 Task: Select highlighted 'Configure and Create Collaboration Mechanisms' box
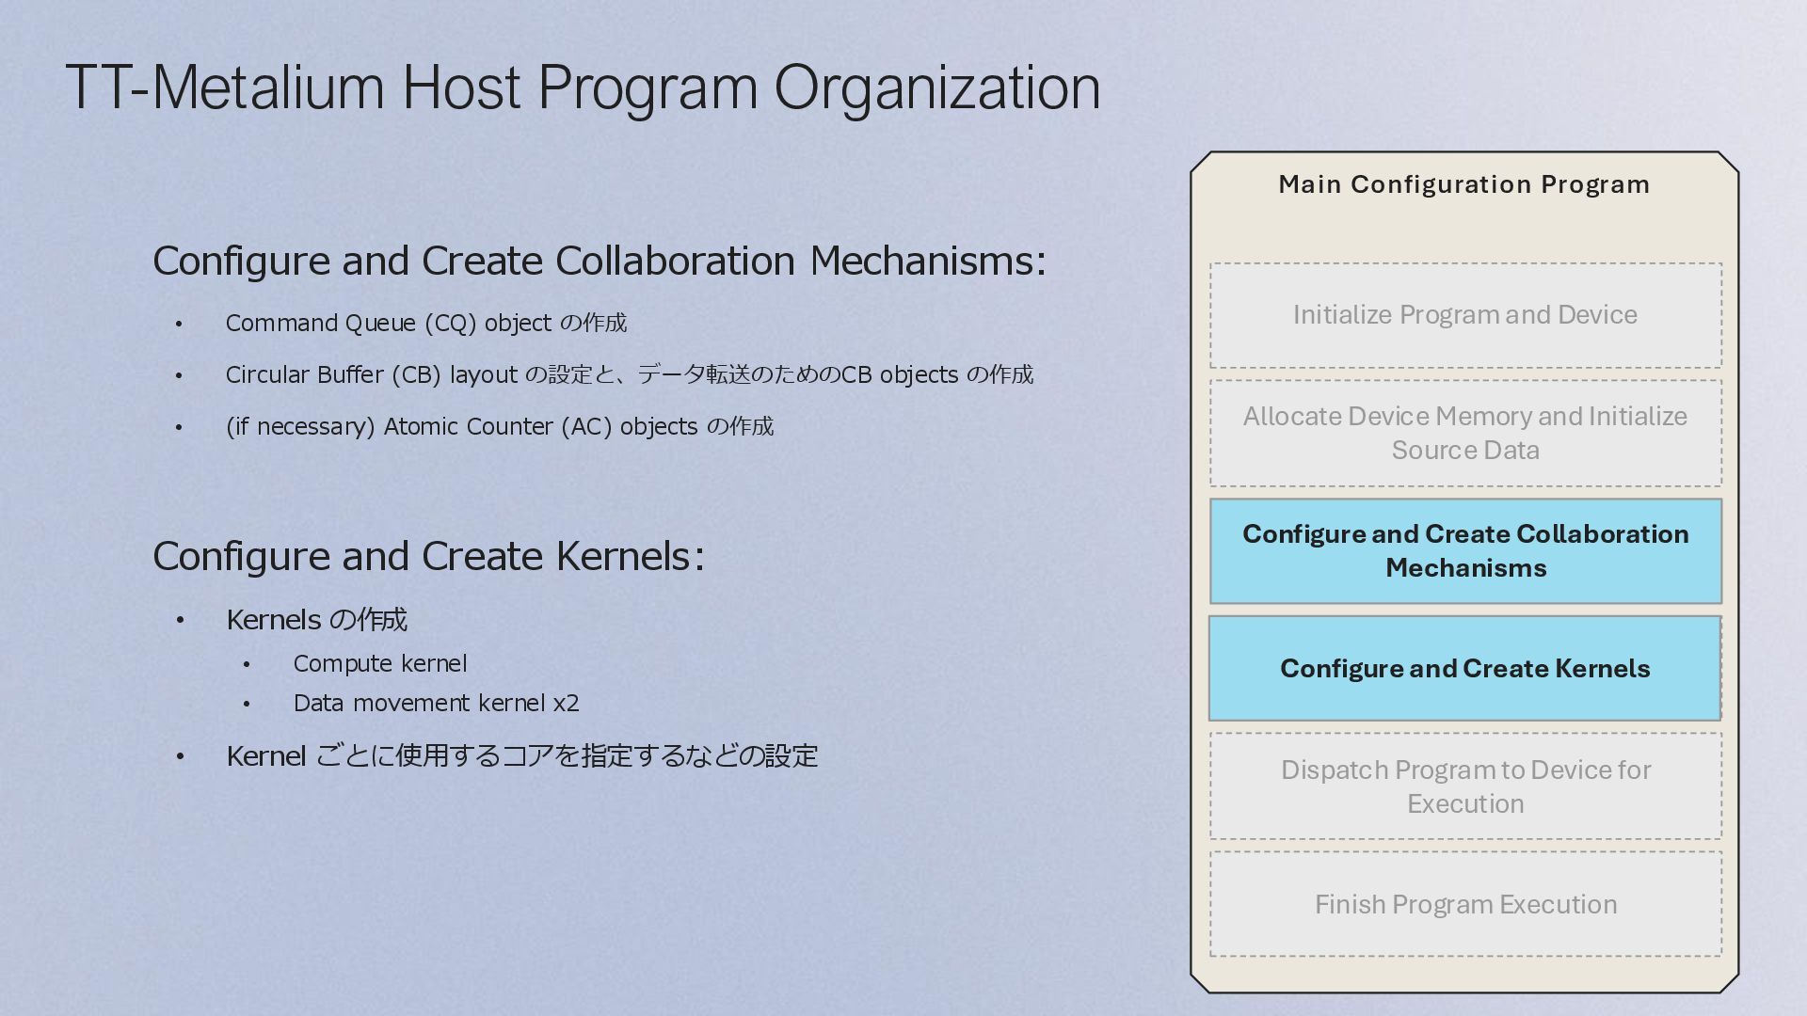pyautogui.click(x=1465, y=551)
